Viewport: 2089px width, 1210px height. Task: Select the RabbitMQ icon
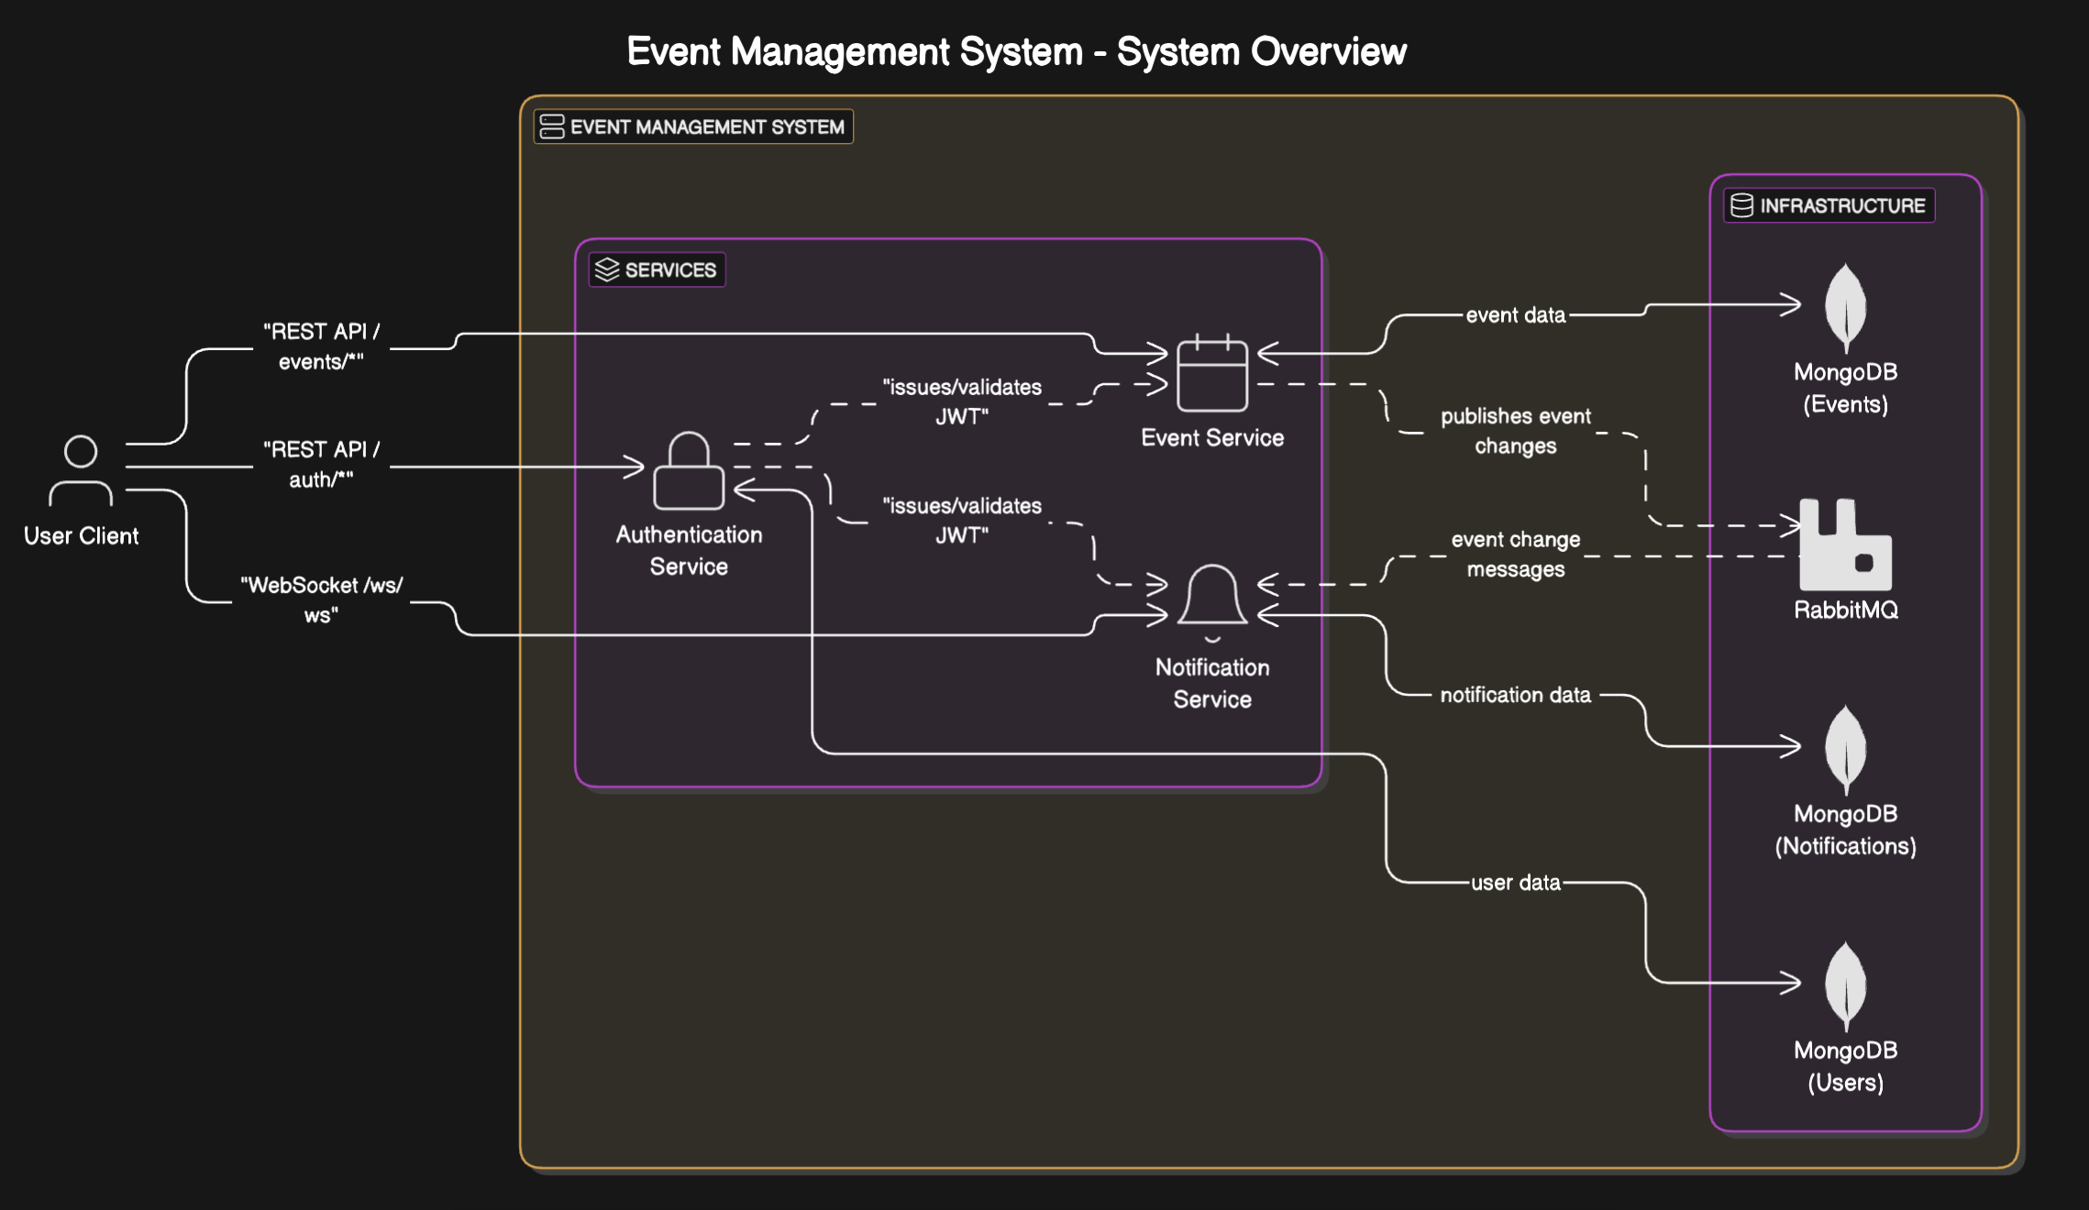[x=1845, y=544]
